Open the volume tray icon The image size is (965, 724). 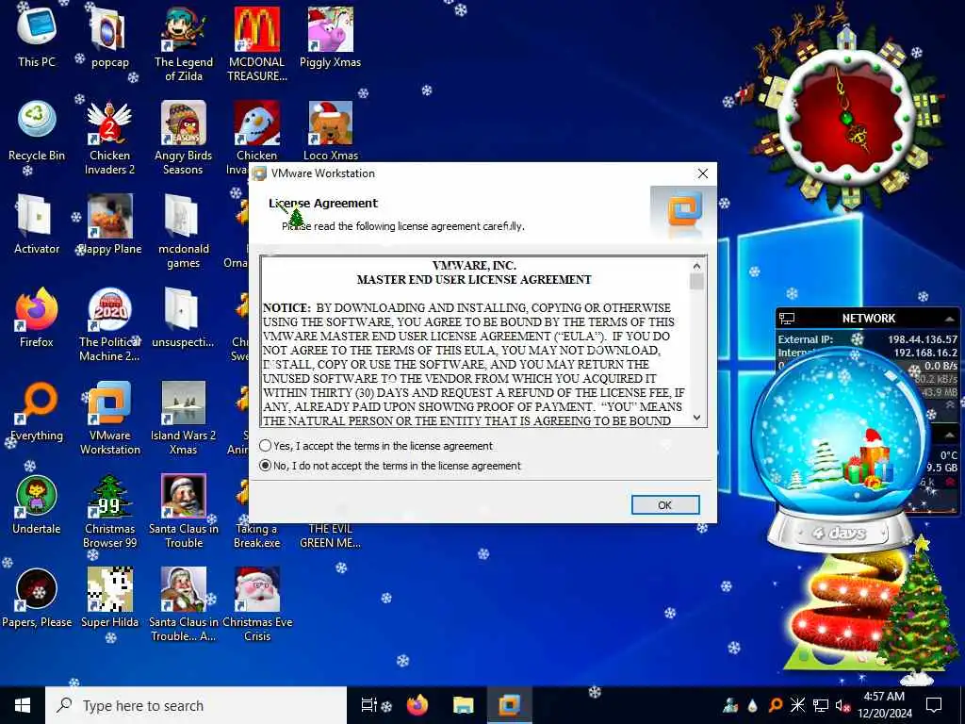[842, 705]
